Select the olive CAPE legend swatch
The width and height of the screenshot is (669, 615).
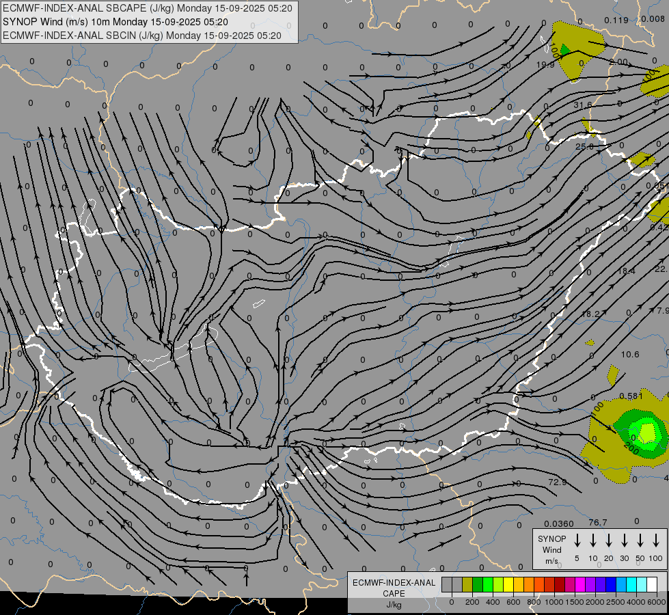coord(467,584)
